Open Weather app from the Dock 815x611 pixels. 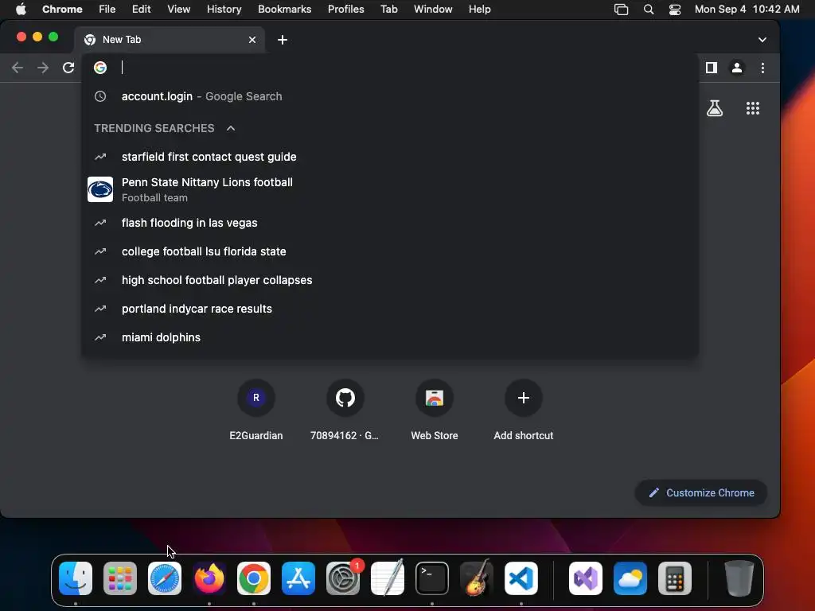(630, 578)
